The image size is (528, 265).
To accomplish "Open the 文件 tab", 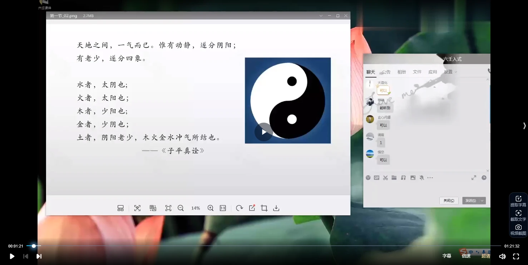I will coord(417,72).
